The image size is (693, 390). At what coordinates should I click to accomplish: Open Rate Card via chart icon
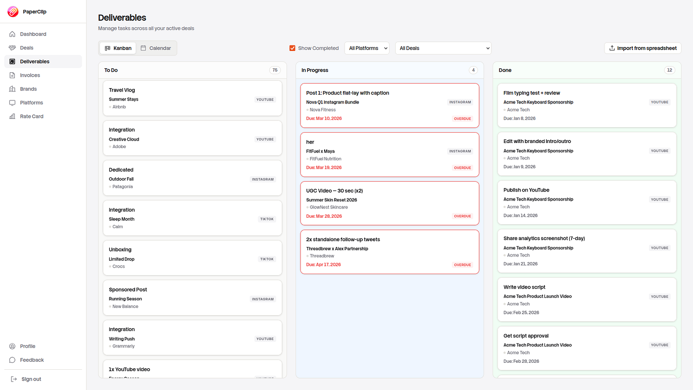click(x=12, y=116)
